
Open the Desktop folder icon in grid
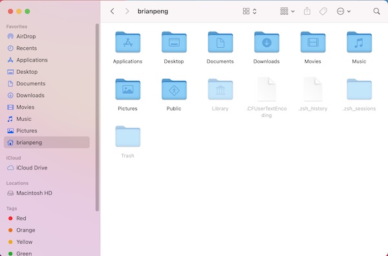(174, 42)
